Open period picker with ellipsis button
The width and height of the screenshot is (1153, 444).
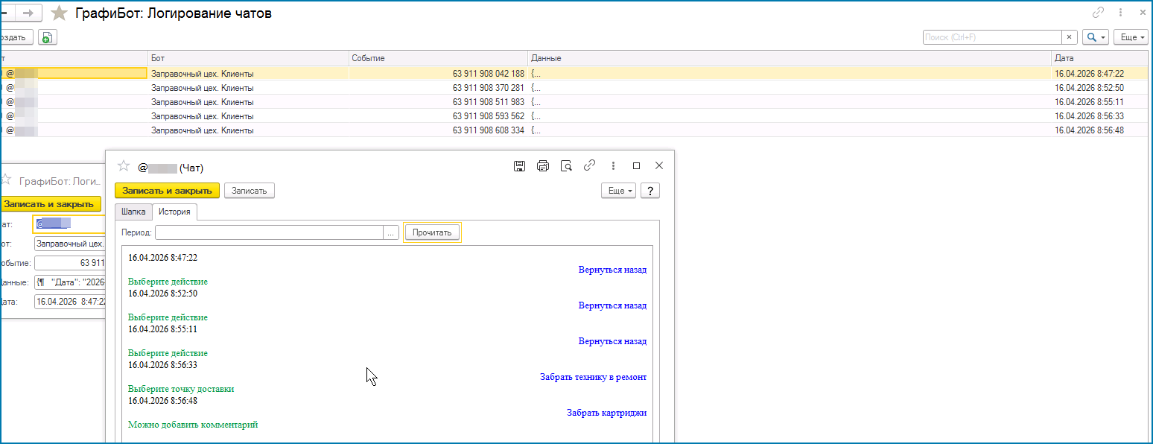click(x=391, y=232)
